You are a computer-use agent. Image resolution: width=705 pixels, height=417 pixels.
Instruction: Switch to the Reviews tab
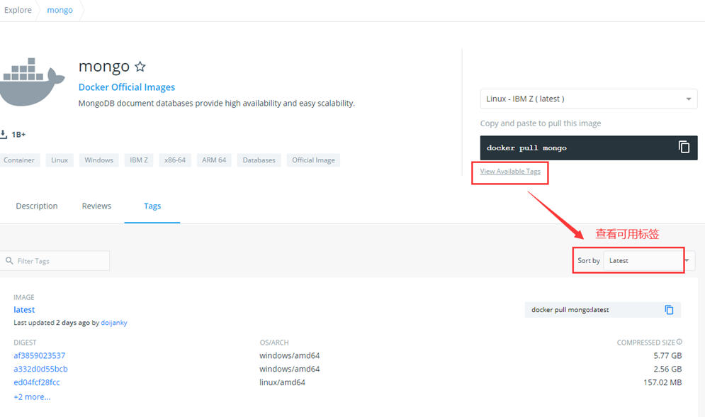coord(96,206)
